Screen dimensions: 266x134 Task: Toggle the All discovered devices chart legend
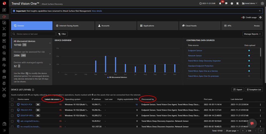pos(117,77)
